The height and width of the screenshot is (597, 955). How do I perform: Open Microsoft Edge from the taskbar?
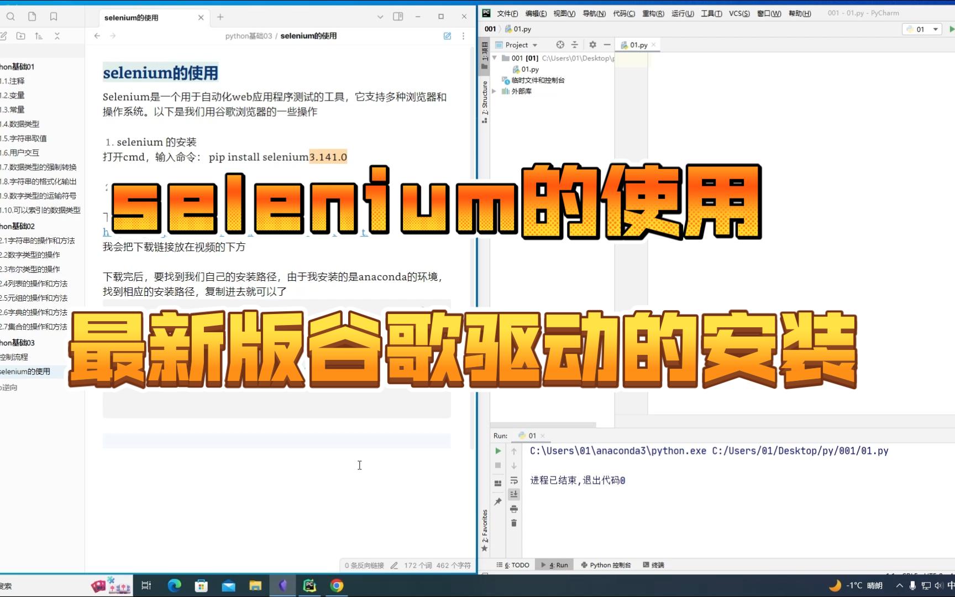[x=174, y=585]
